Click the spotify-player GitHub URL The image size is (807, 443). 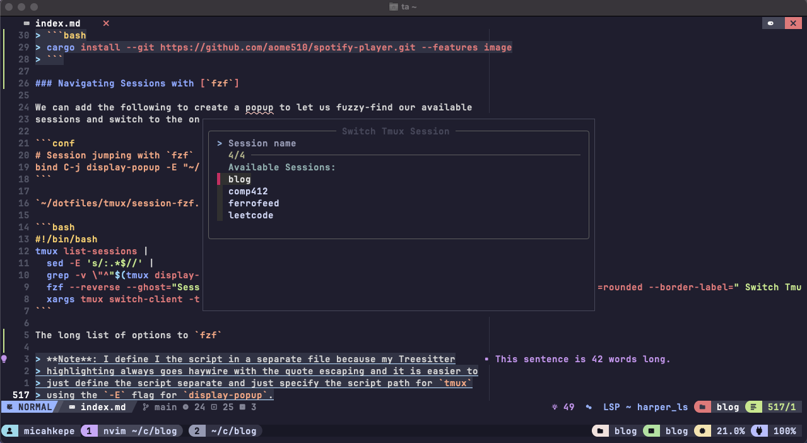point(287,47)
